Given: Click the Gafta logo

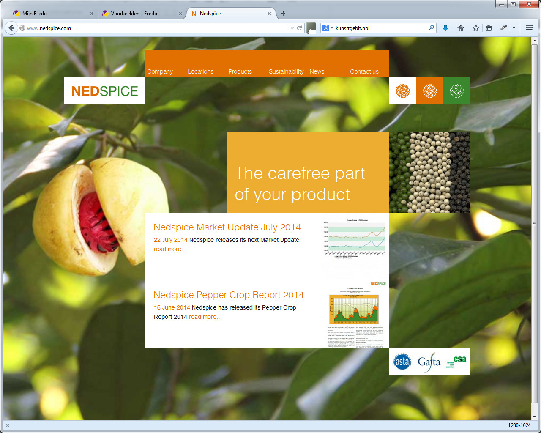Looking at the screenshot, I should (x=429, y=362).
